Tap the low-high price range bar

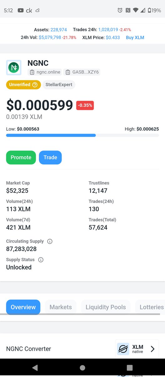[82, 135]
